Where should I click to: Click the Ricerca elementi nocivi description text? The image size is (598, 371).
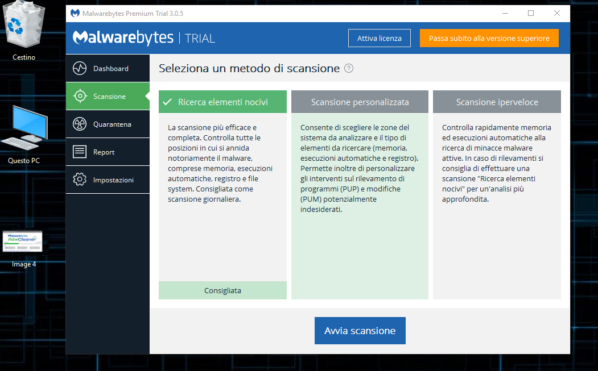point(220,163)
